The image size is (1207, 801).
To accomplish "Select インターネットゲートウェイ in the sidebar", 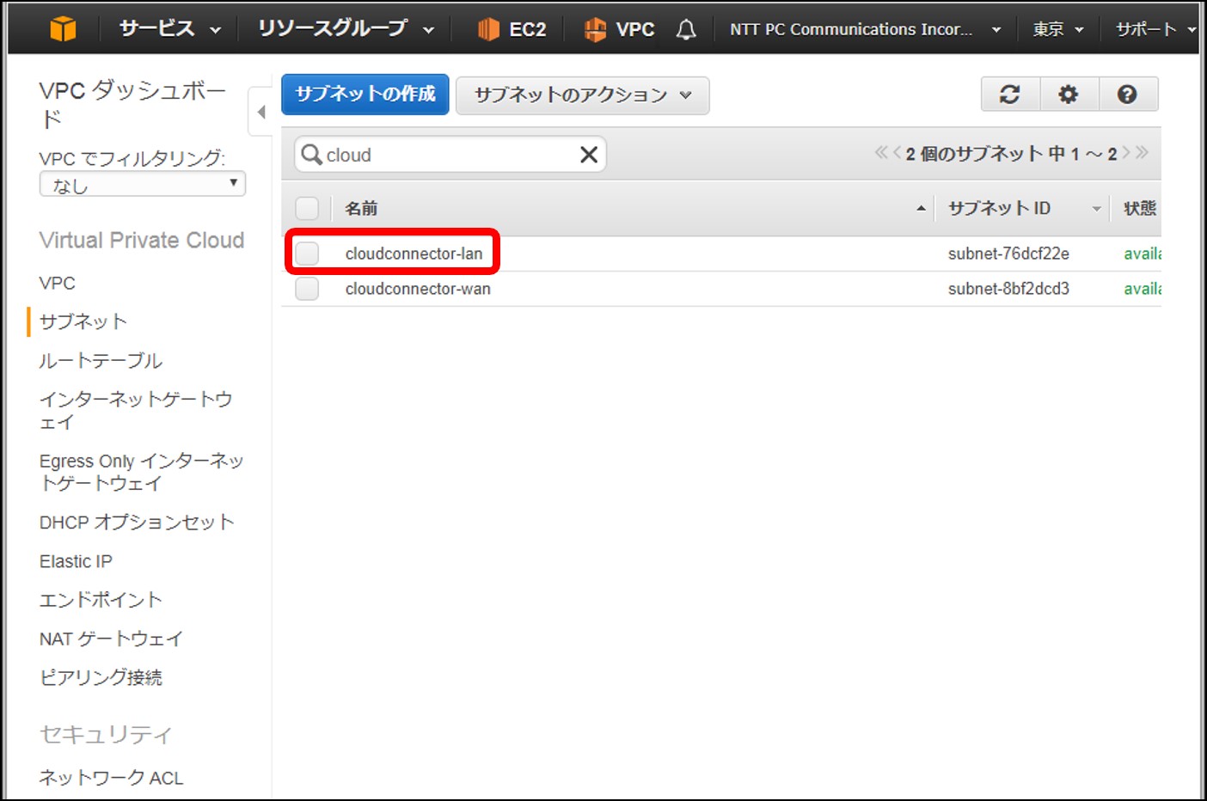I will coord(136,410).
